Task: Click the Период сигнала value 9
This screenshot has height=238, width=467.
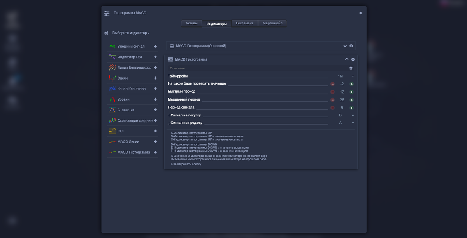Action: pyautogui.click(x=342, y=108)
